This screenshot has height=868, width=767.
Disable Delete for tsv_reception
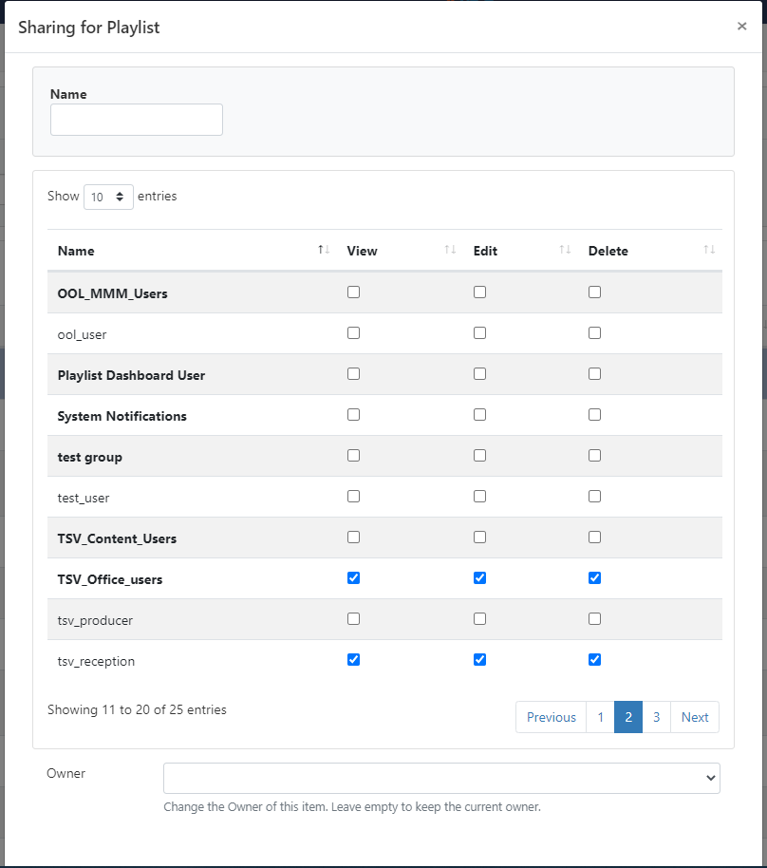pyautogui.click(x=595, y=660)
